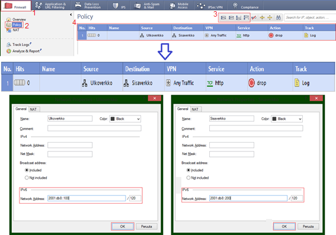Focus the Search for IP, object, action field
The width and height of the screenshot is (336, 235).
click(310, 18)
